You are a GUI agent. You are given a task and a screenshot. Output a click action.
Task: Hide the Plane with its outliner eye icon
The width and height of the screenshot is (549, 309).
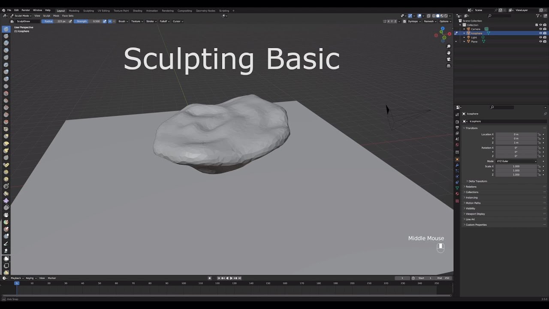(x=540, y=42)
